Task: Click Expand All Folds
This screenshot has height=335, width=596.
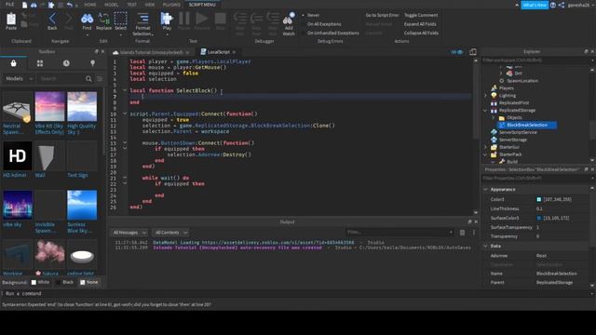Action: [x=420, y=24]
